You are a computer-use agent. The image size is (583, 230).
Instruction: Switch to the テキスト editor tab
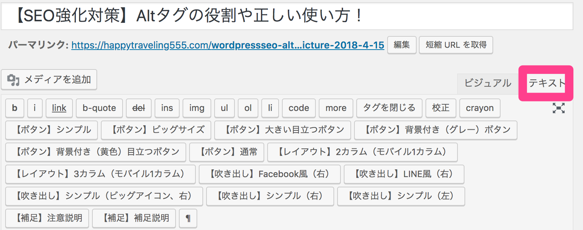(x=546, y=83)
